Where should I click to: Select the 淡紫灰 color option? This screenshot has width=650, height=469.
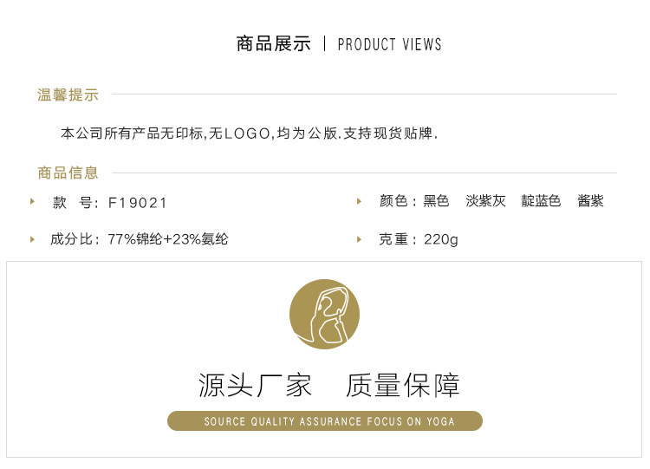click(485, 201)
